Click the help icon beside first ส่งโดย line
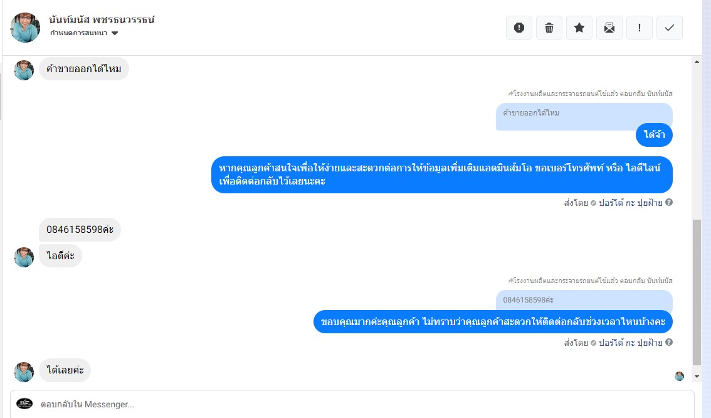Image resolution: width=711 pixels, height=418 pixels. click(x=669, y=203)
